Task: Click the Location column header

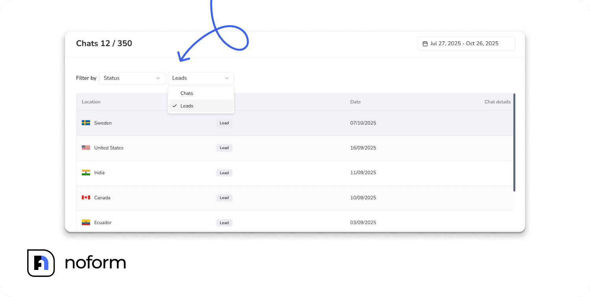Action: tap(91, 102)
